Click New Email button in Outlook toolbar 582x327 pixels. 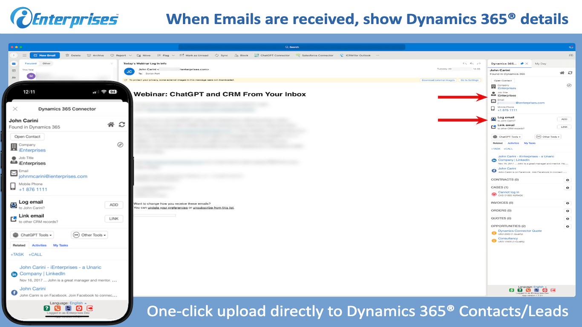coord(45,55)
